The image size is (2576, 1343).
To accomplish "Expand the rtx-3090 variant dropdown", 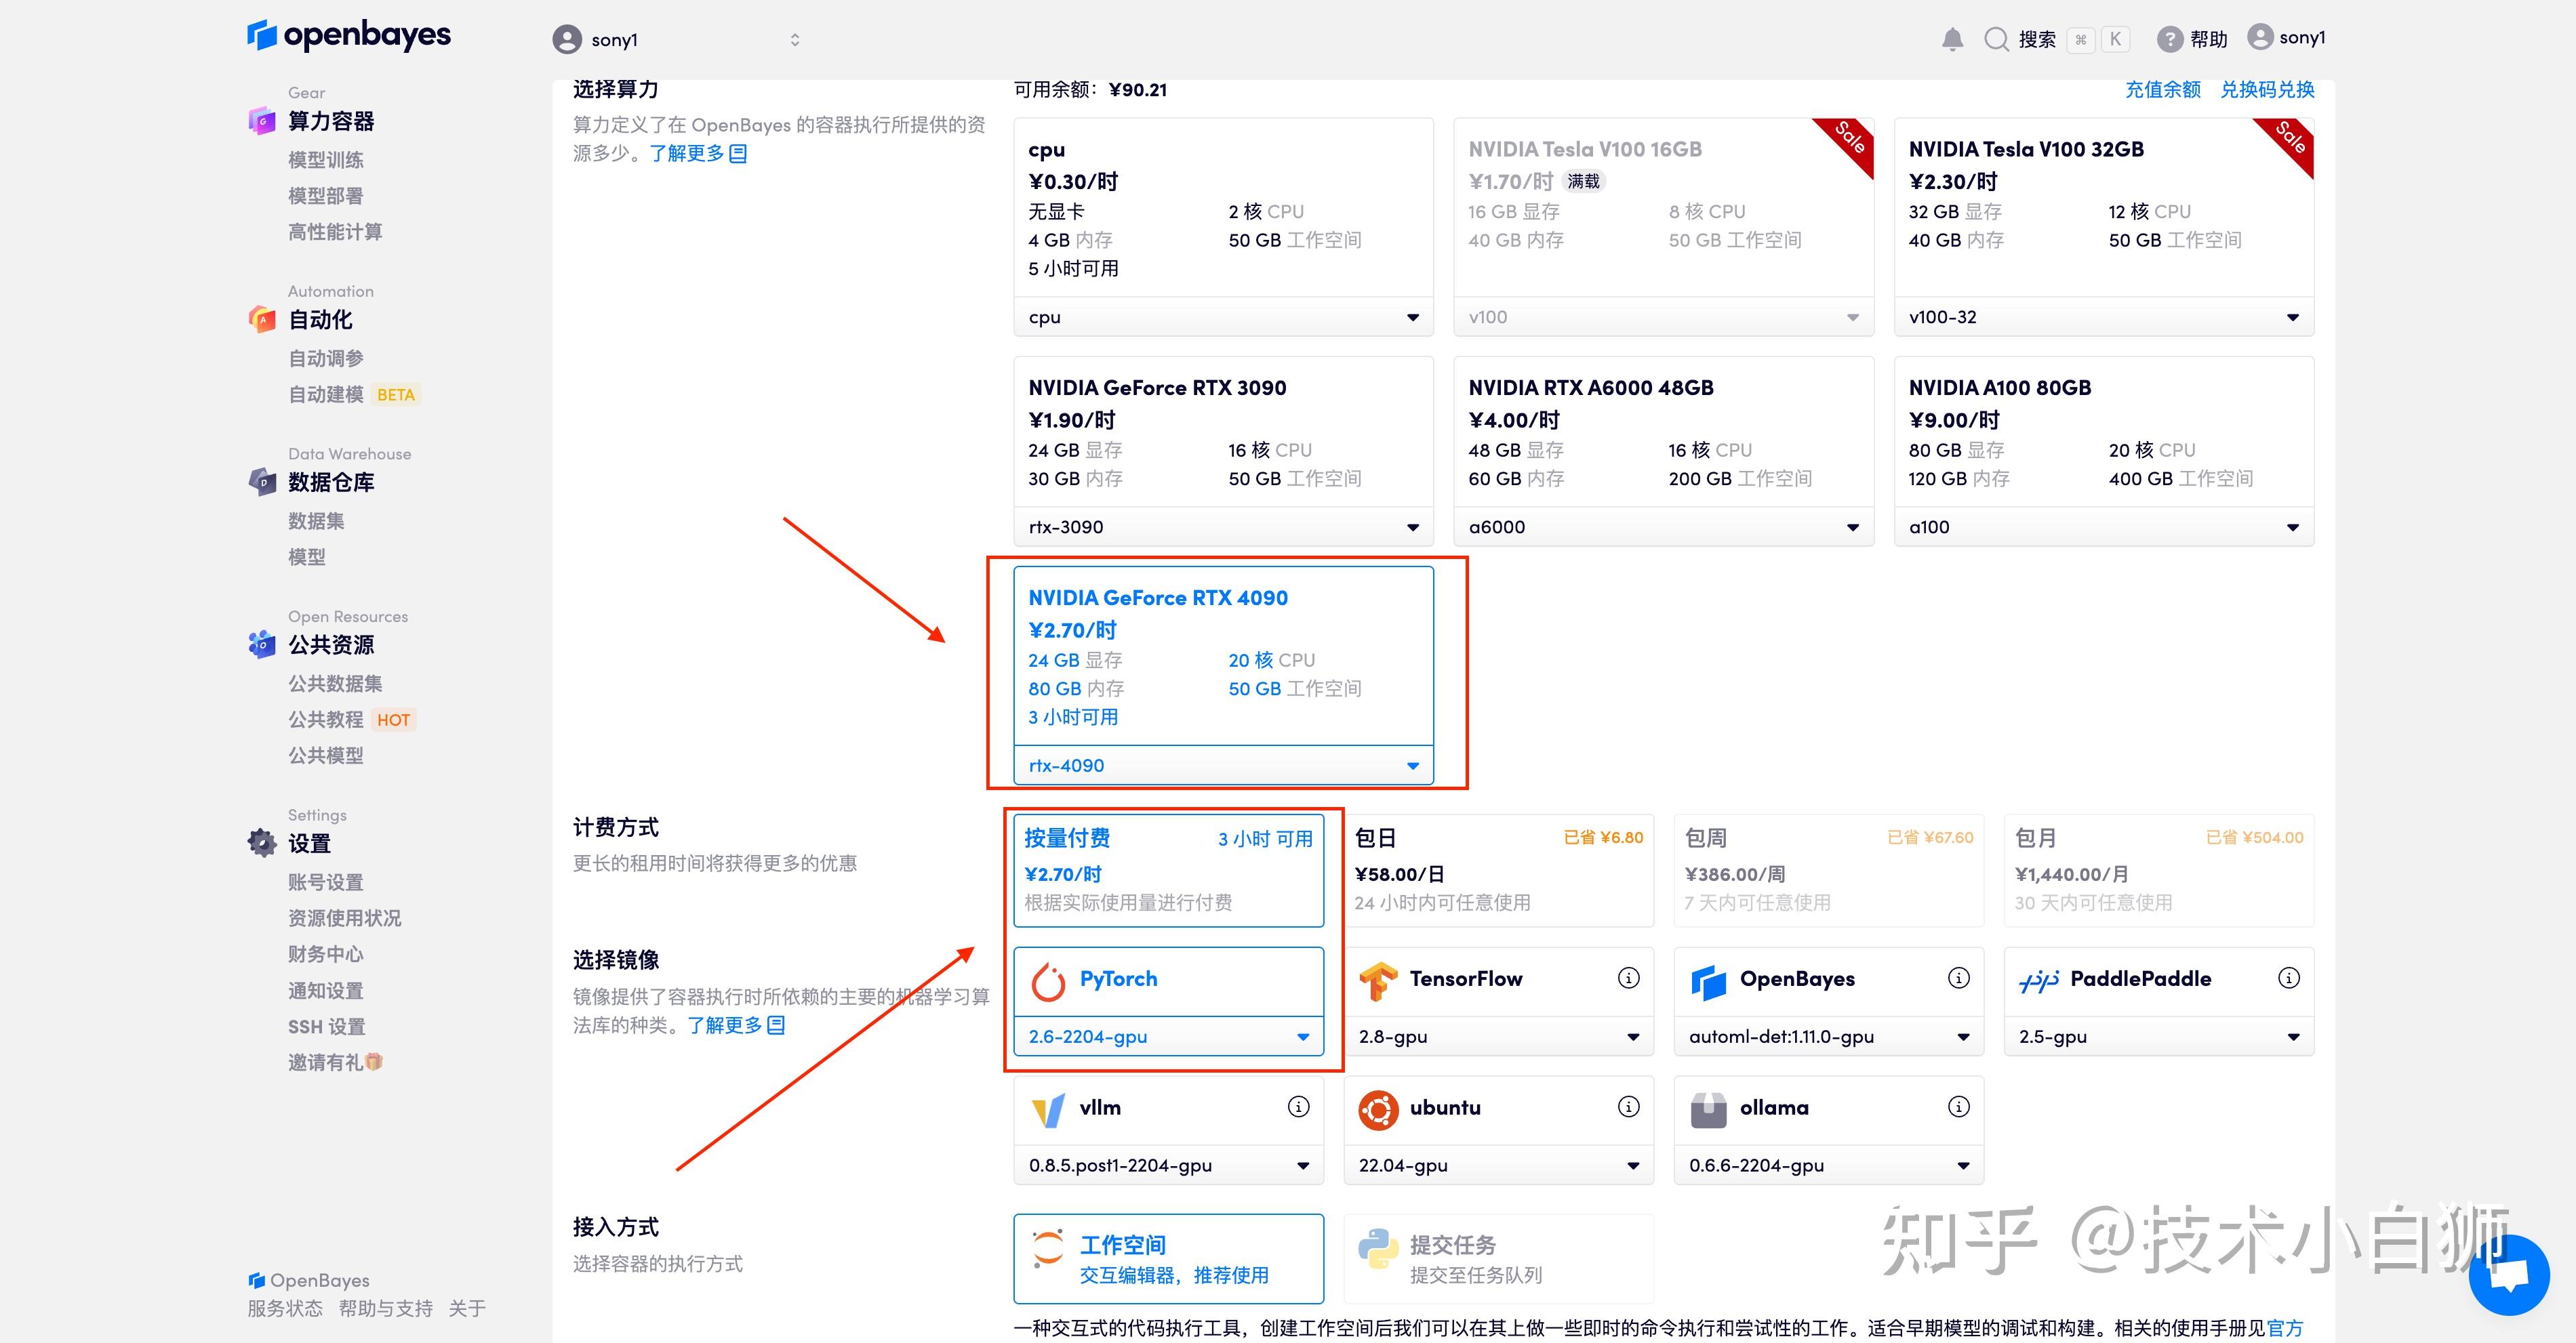I will pyautogui.click(x=1413, y=526).
